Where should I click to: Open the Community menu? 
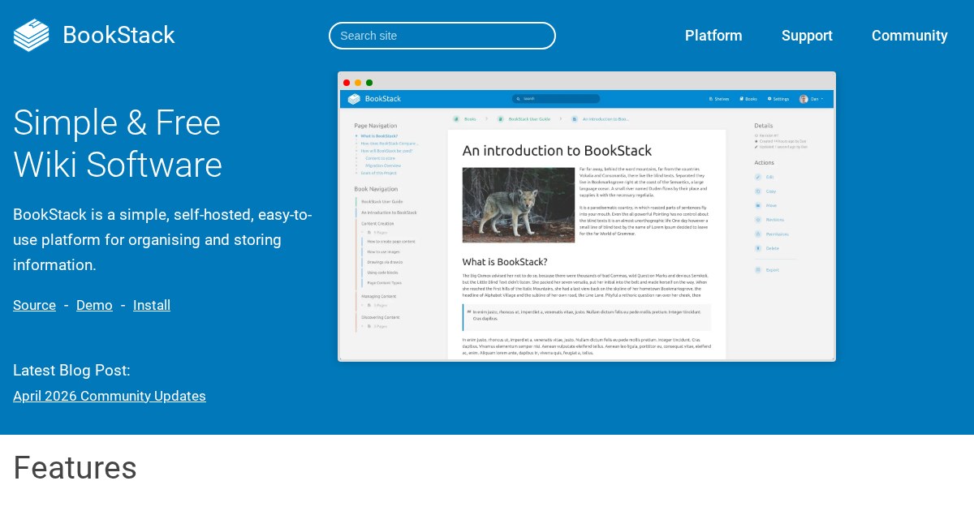click(910, 36)
